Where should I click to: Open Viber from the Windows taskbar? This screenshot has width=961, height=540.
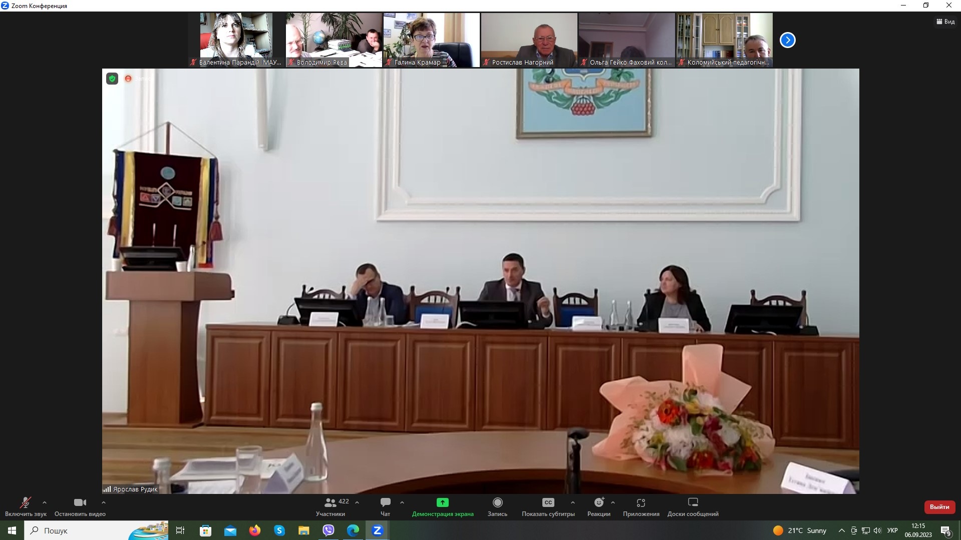pos(329,530)
